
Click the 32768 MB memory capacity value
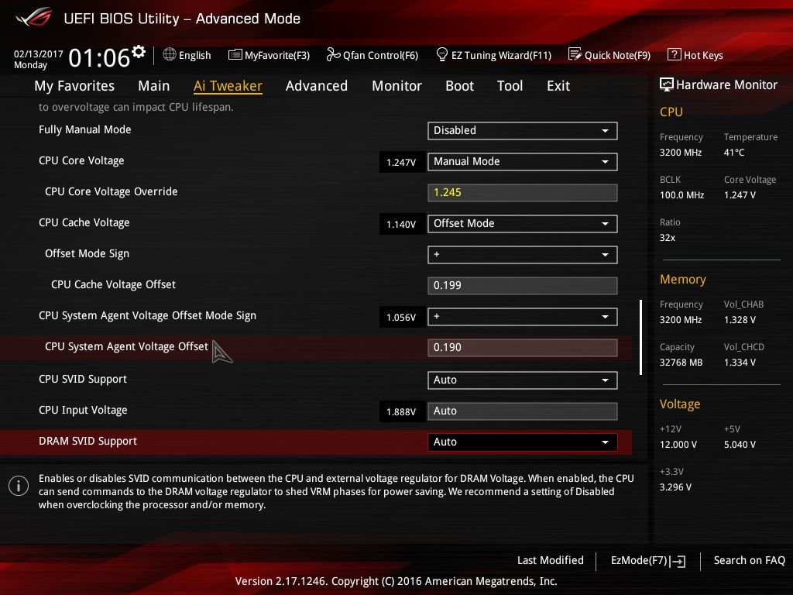coord(681,363)
